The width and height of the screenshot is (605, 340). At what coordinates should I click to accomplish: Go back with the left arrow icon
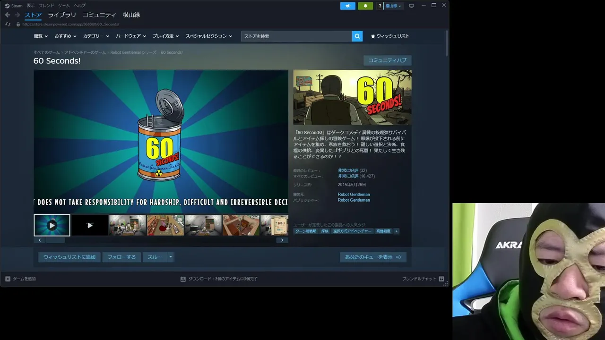tap(8, 15)
